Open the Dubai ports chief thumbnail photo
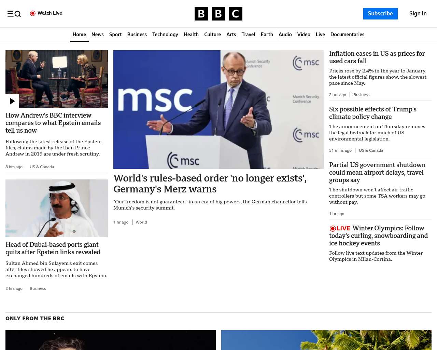Screen dimensions: 437x350 [x=57, y=208]
